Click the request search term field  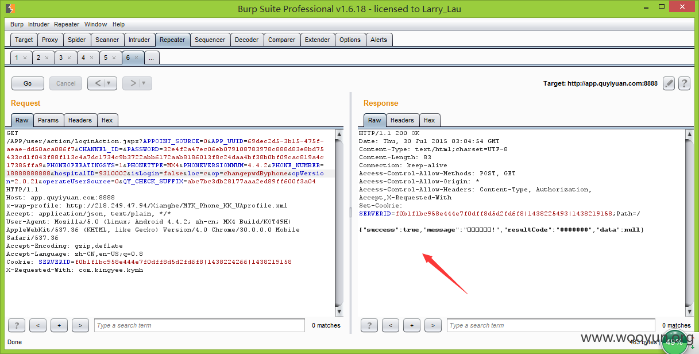199,325
